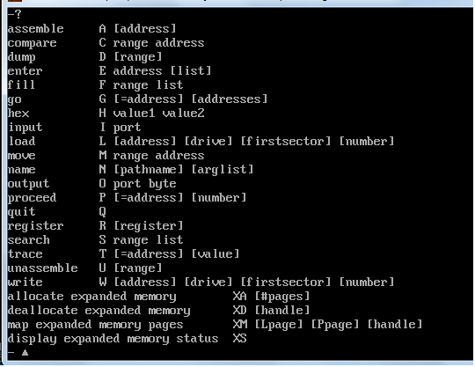Screen dimensions: 475x367
Task: Click "display expanded memory status XS" line
Action: (127, 339)
